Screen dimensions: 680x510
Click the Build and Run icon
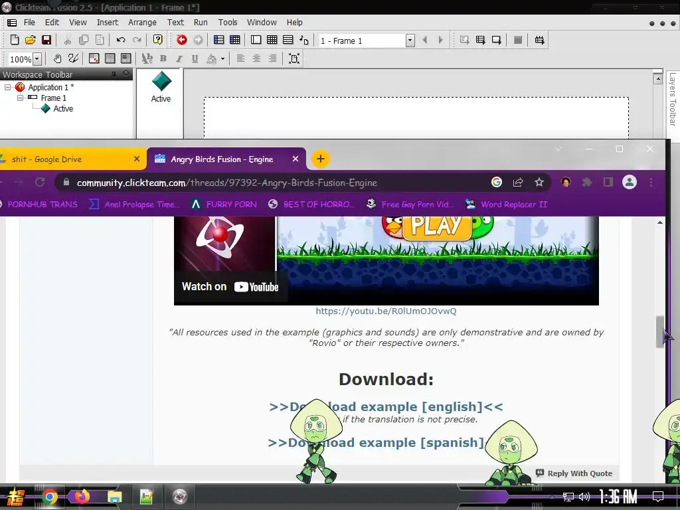tap(539, 40)
